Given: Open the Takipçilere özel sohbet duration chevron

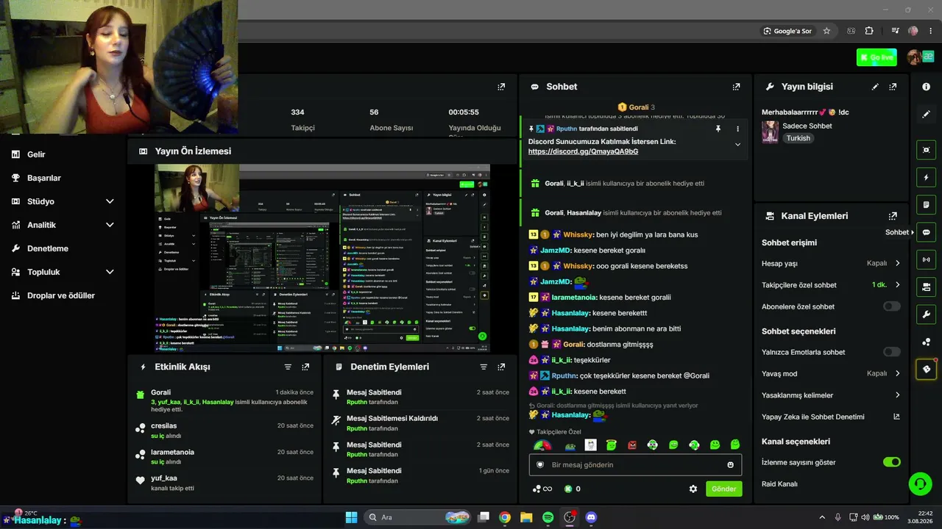Looking at the screenshot, I should coord(898,285).
